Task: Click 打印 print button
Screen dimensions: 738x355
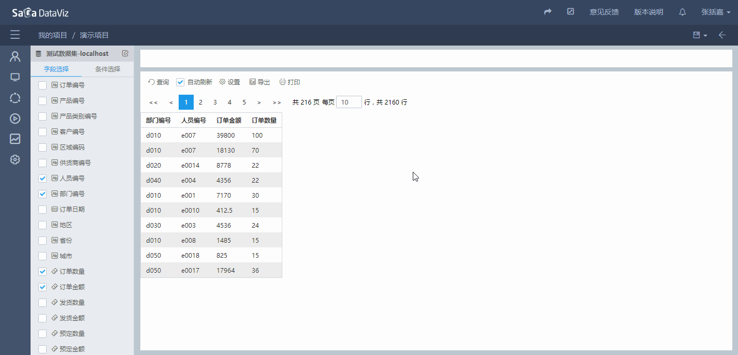Action: pos(290,82)
